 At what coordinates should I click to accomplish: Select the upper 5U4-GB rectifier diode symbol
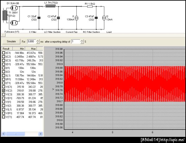click(14, 8)
